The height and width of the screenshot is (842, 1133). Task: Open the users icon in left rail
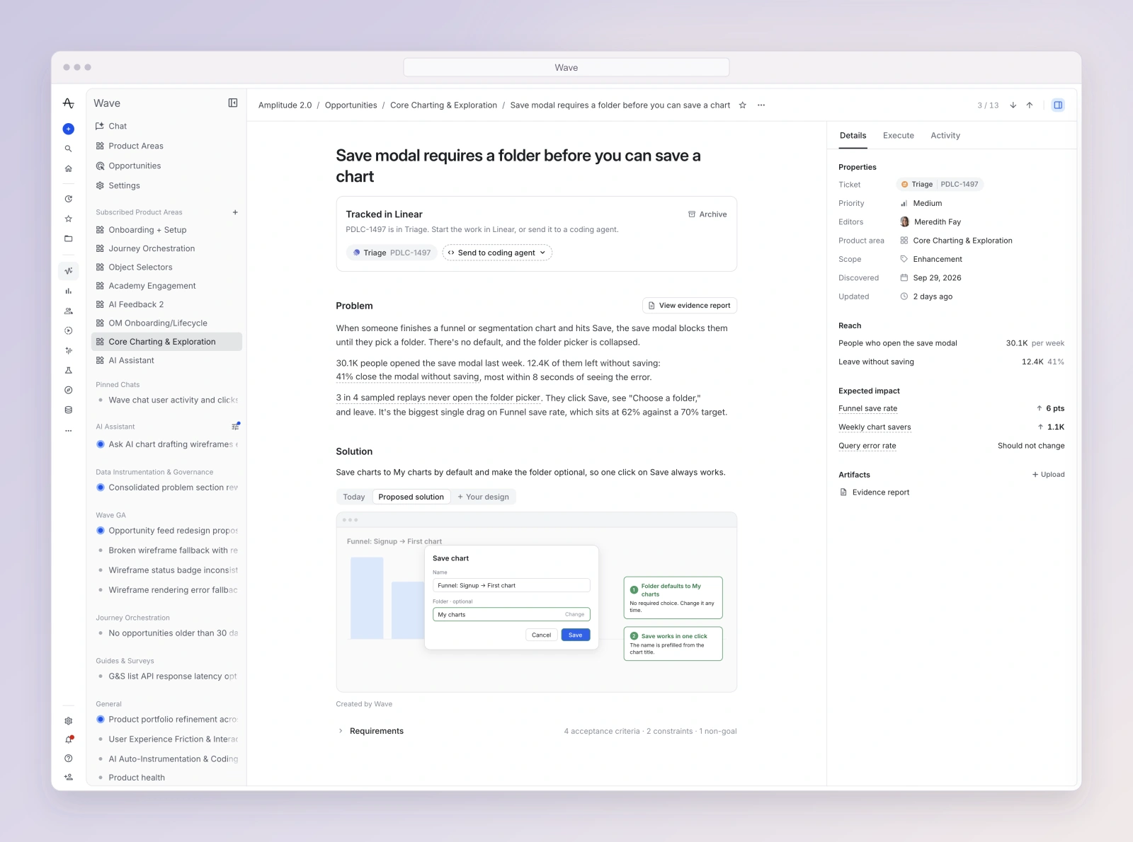click(x=68, y=311)
